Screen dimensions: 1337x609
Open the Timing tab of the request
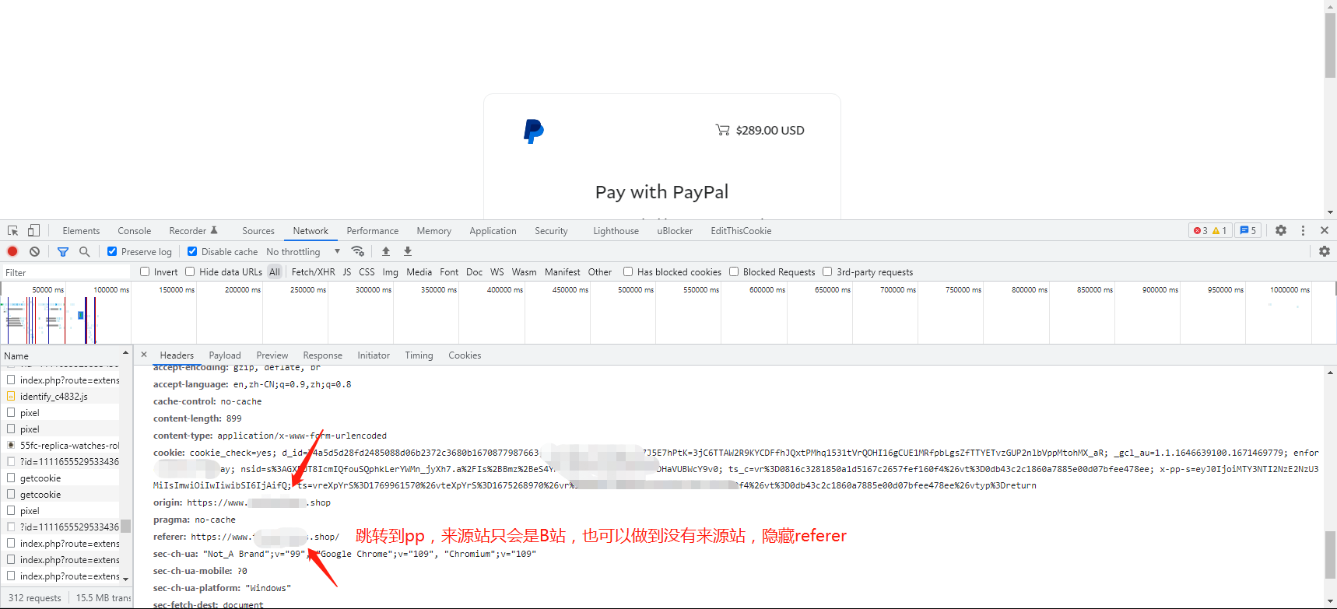pos(419,355)
